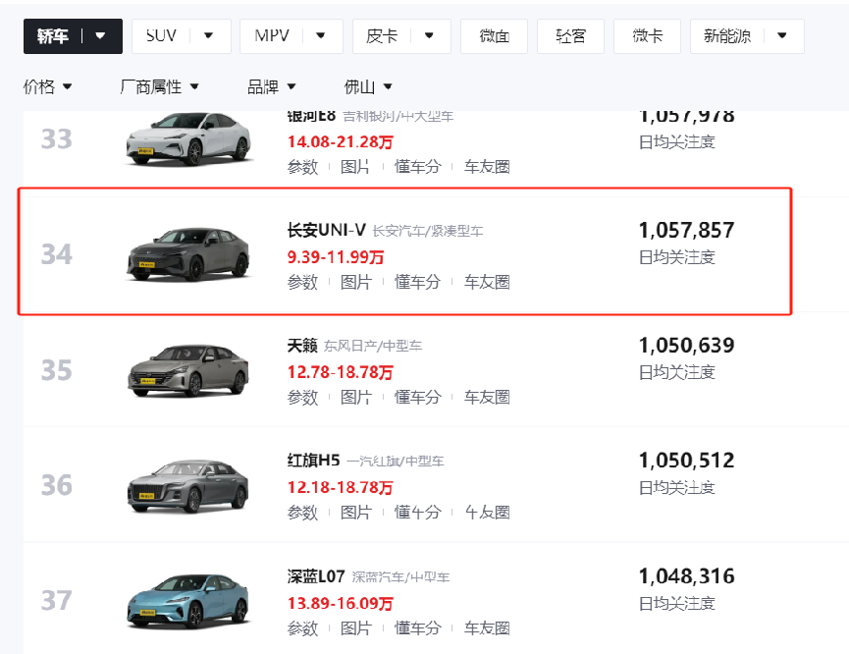Switch to the 微卡 category
The width and height of the screenshot is (849, 654).
click(646, 36)
